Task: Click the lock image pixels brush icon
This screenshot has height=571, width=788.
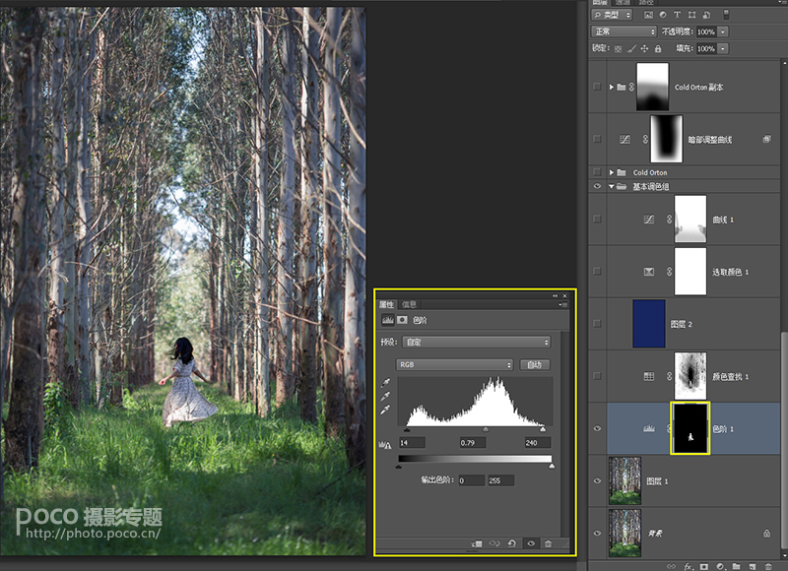Action: (631, 48)
